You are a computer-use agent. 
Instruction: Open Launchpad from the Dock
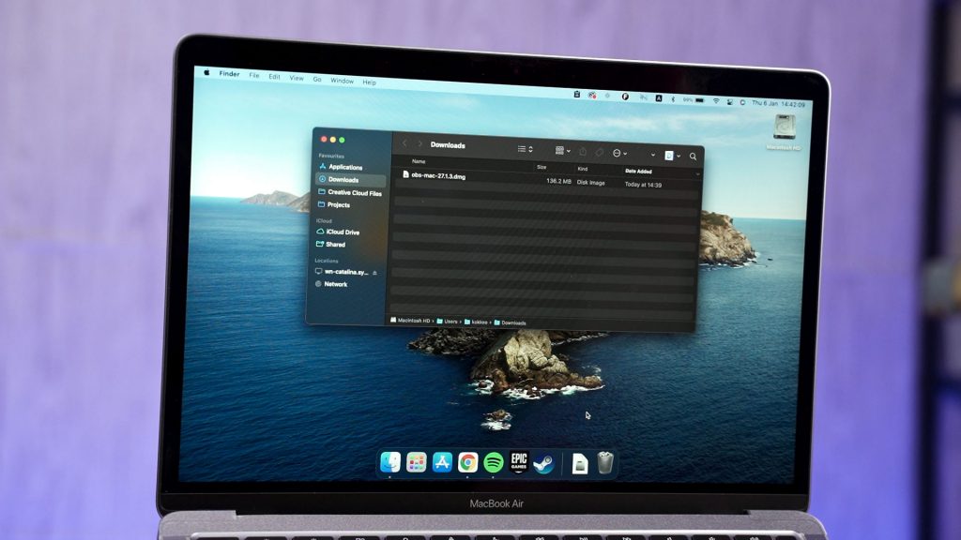click(x=416, y=462)
